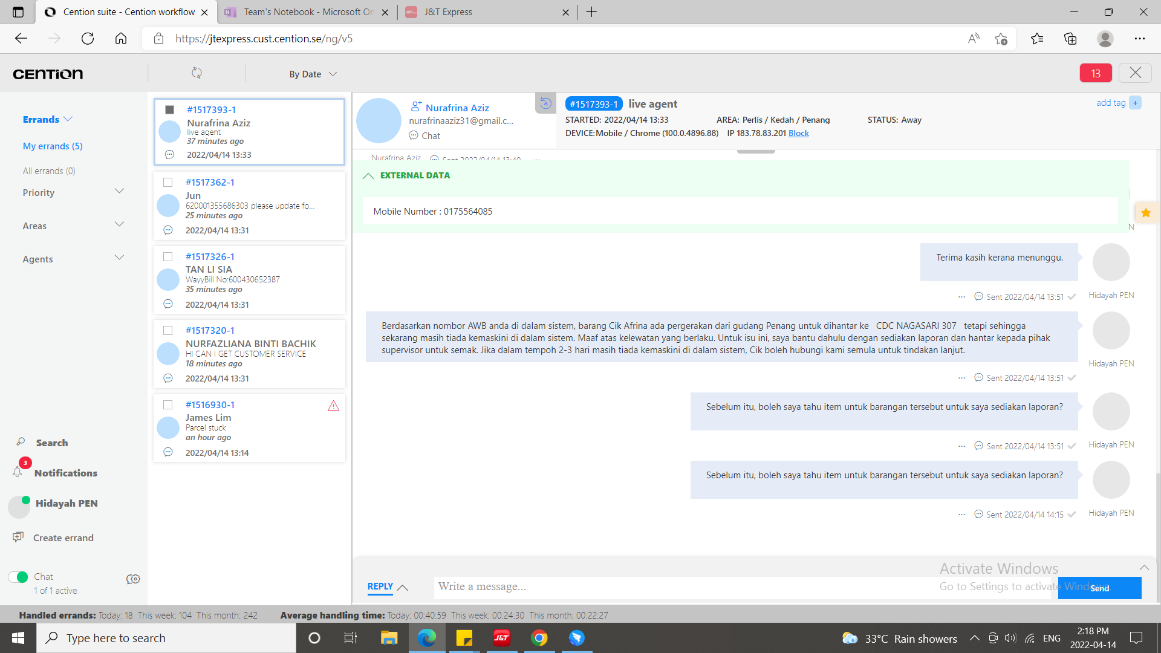The image size is (1161, 653).
Task: Check the errand #1517326-1 checkbox
Action: coord(168,256)
